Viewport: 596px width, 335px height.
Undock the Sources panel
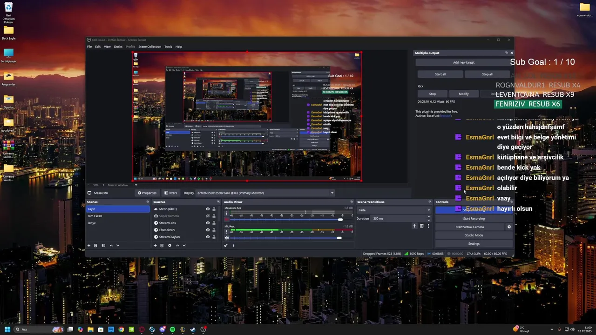(218, 202)
